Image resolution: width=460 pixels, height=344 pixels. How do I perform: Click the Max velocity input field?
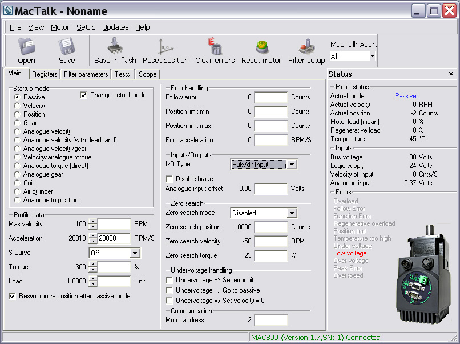click(114, 224)
